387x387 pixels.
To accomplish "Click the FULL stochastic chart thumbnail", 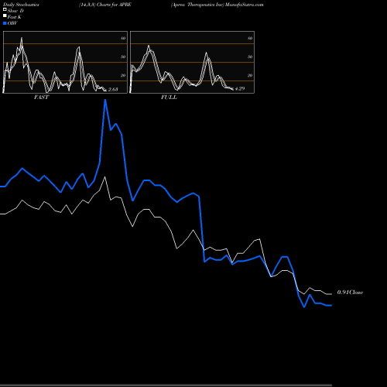I will 192,62.
